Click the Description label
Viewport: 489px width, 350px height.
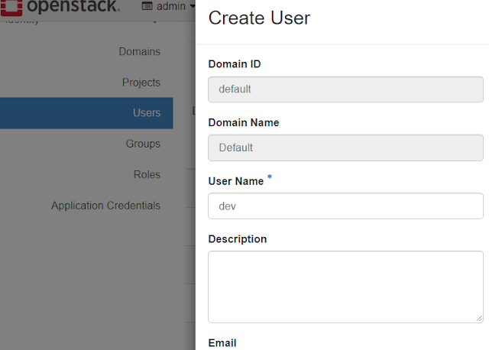[x=238, y=239]
